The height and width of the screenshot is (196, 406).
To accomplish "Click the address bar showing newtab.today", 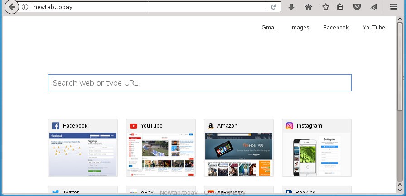I will pyautogui.click(x=148, y=7).
